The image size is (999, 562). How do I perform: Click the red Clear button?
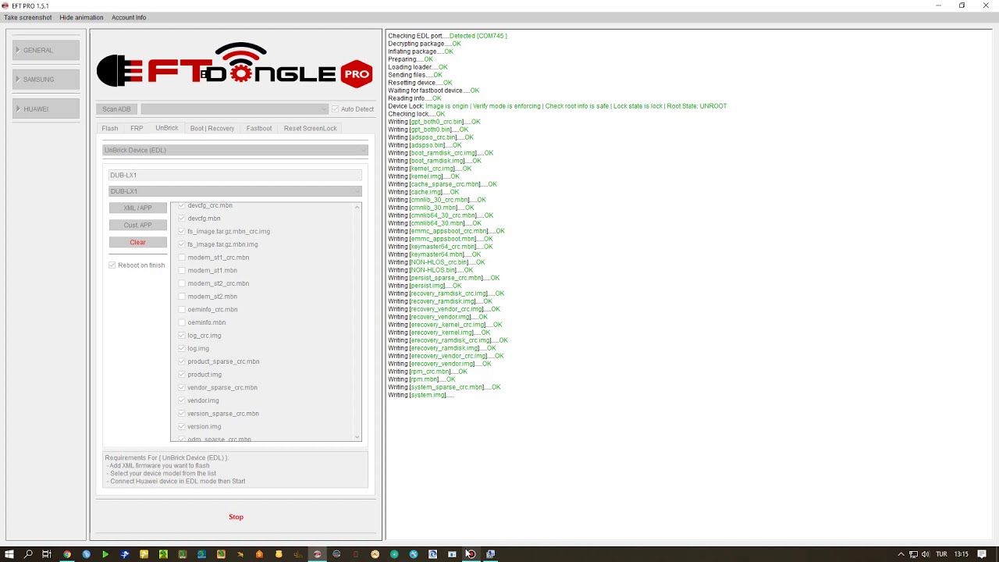coord(137,242)
